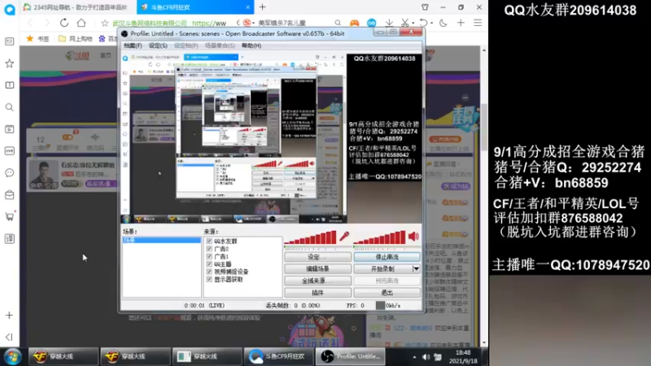Image resolution: width=651 pixels, height=366 pixels.
Task: Close the 斗鱼CF9月狂欢 tab
Action: point(248,7)
